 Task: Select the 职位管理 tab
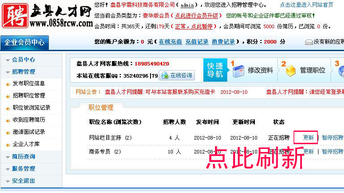click(x=101, y=108)
